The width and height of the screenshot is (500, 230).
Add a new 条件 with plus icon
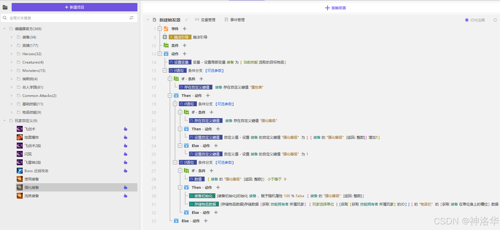pos(185,45)
